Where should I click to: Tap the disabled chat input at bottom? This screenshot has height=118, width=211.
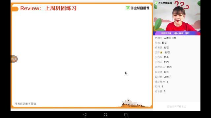(x=177, y=107)
